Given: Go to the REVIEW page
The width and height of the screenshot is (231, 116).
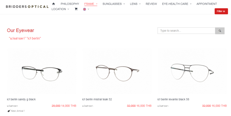Looking at the screenshot, I should [151, 4].
